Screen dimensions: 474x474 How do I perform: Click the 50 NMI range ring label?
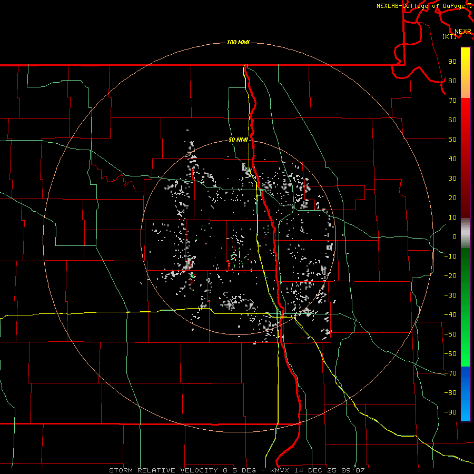click(x=238, y=140)
